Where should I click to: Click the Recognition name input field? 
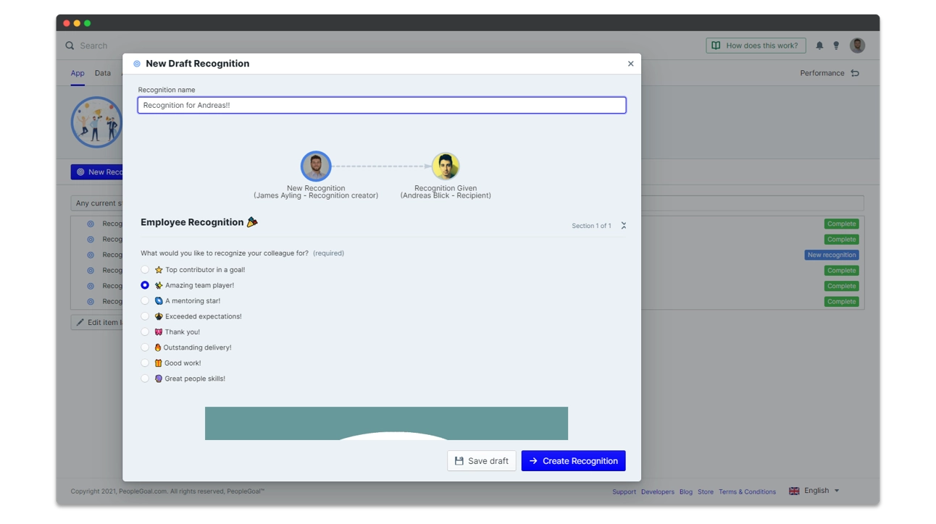[382, 105]
